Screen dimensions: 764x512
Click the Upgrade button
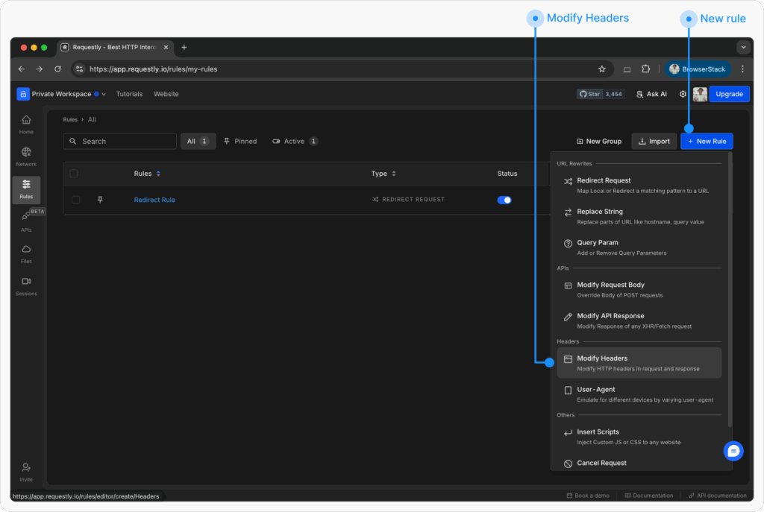[x=729, y=94]
